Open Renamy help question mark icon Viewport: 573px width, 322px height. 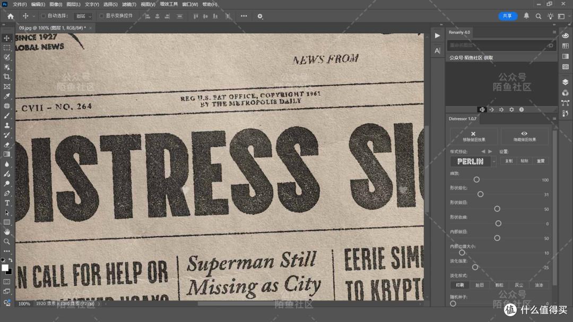coord(522,110)
